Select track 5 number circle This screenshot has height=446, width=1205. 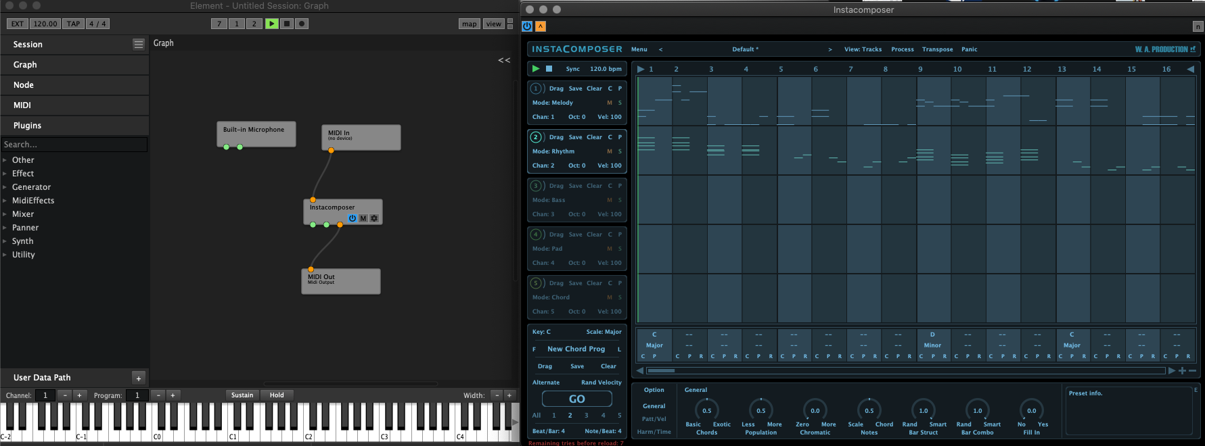[x=536, y=283]
